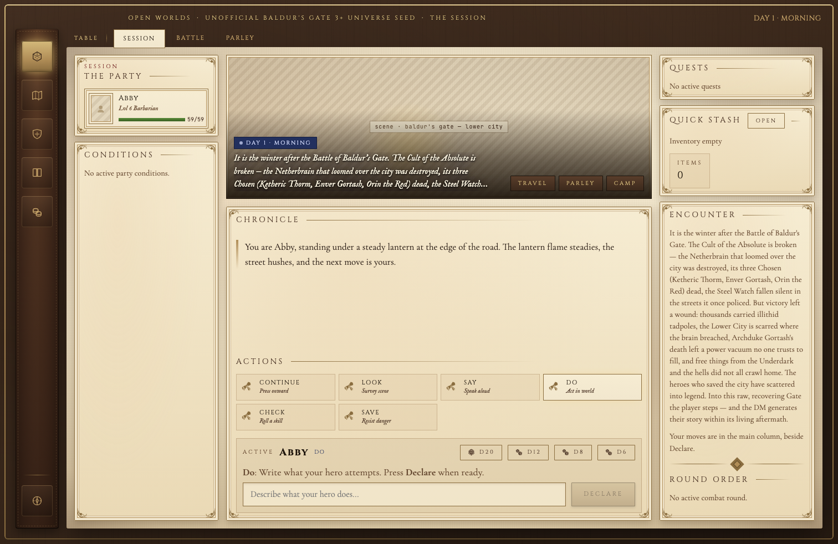
Task: Click the Check action icon
Action: coord(247,417)
